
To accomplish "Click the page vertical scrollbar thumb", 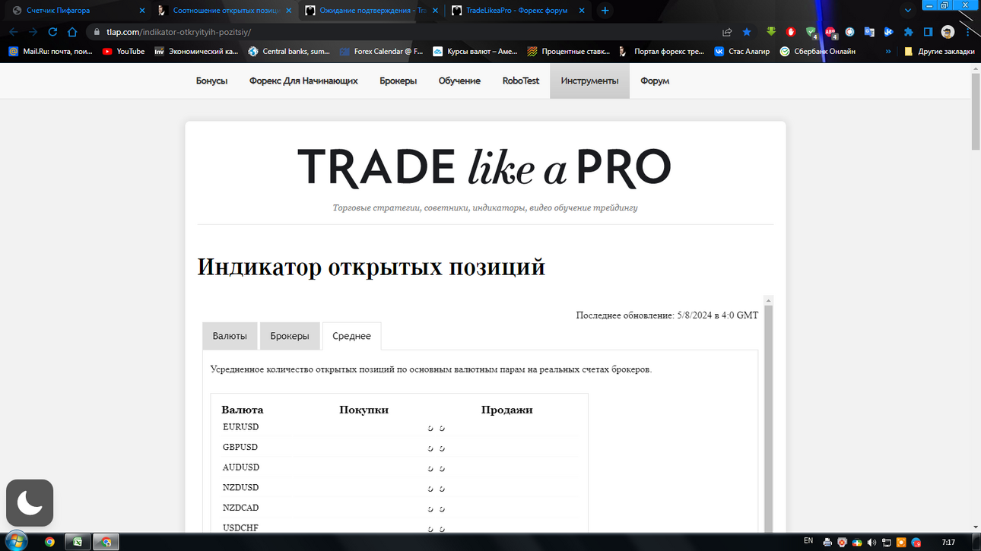I will click(976, 111).
